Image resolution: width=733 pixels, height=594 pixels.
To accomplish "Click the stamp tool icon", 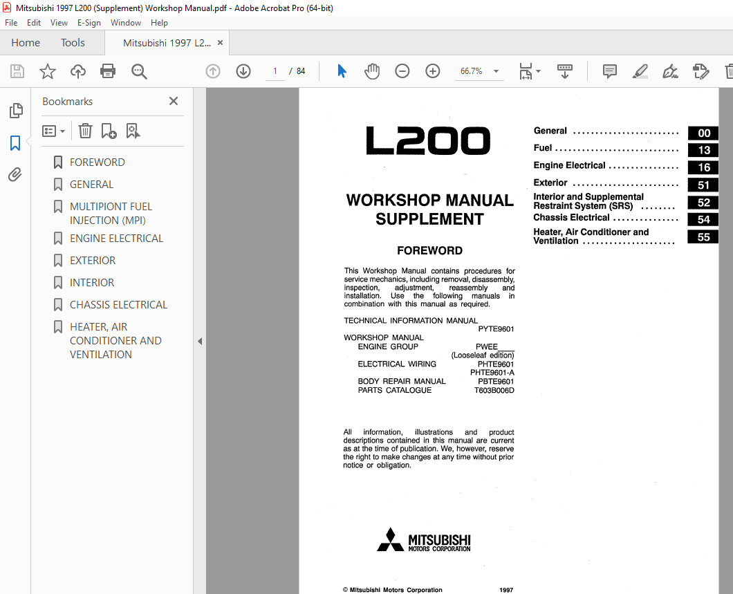I will pos(700,71).
